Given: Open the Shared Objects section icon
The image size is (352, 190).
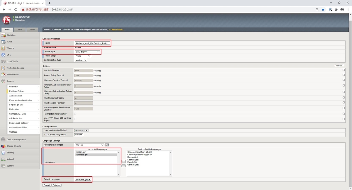Looking at the screenshot, I should 3,146.
